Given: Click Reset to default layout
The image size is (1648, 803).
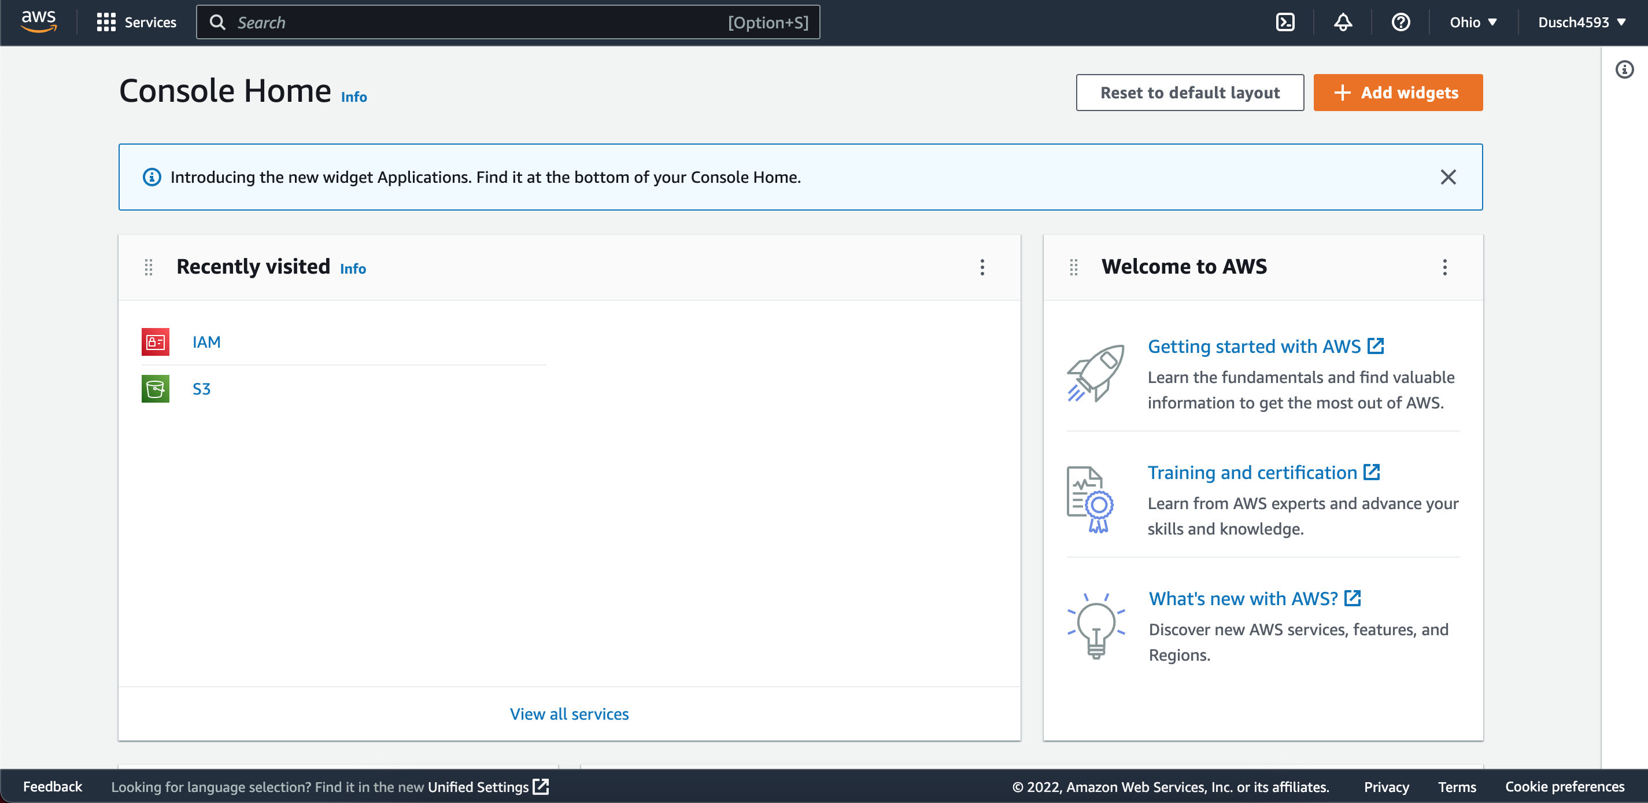Looking at the screenshot, I should (1189, 93).
